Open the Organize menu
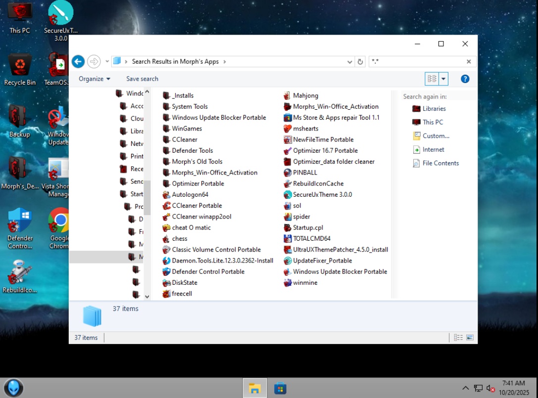 coord(94,79)
